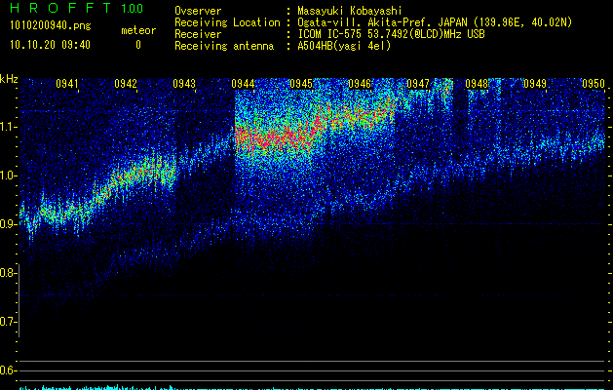The height and width of the screenshot is (390, 613).
Task: Click the version number 1.0.0
Action: click(132, 9)
